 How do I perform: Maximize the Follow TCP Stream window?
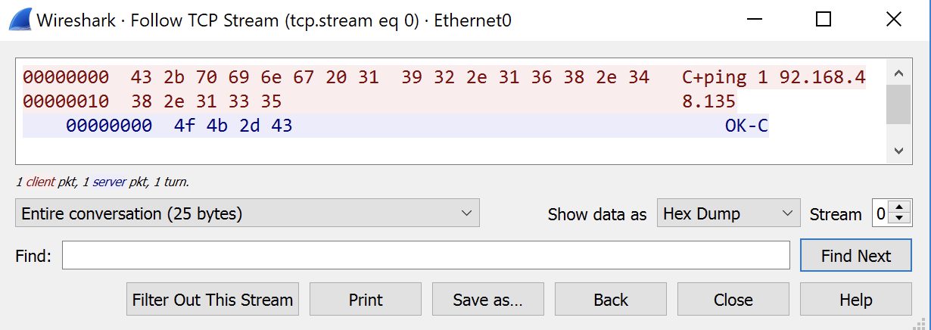point(824,20)
